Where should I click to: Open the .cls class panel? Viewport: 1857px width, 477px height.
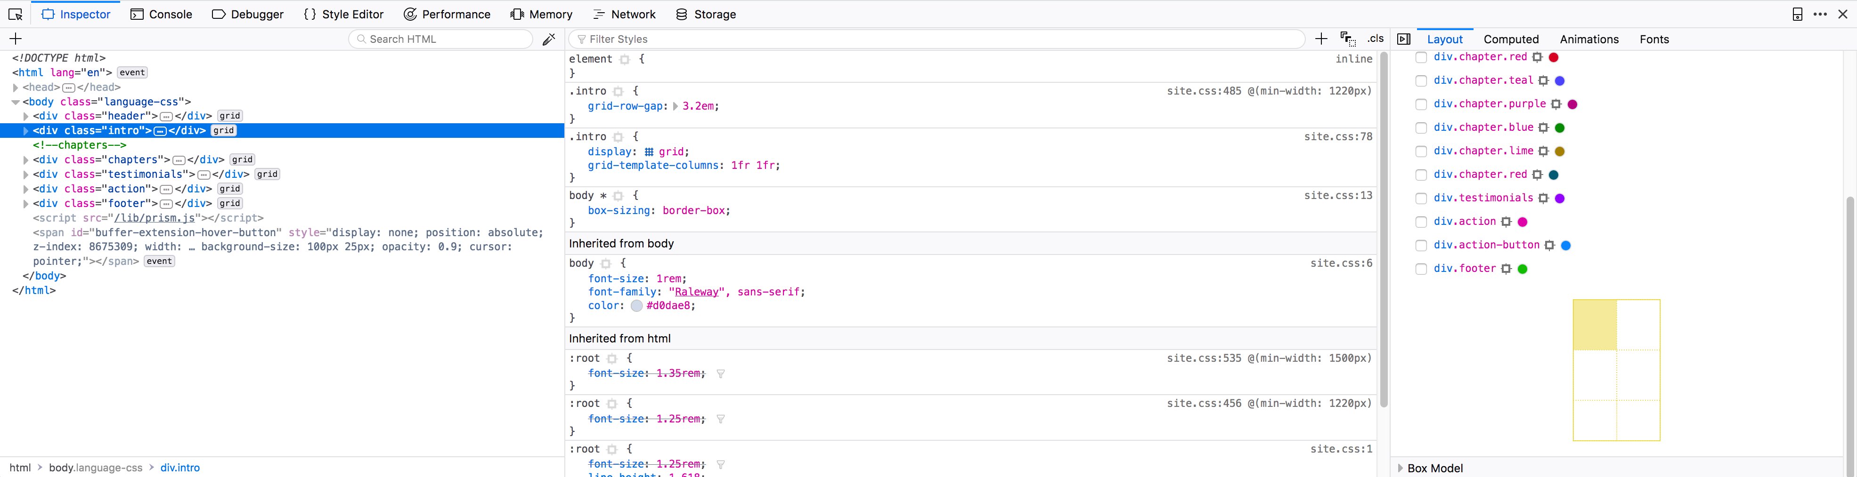coord(1376,39)
